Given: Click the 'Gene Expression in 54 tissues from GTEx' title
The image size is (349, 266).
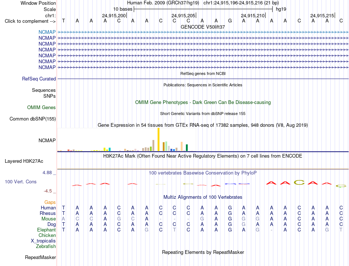Looking at the screenshot, I should (203, 125).
